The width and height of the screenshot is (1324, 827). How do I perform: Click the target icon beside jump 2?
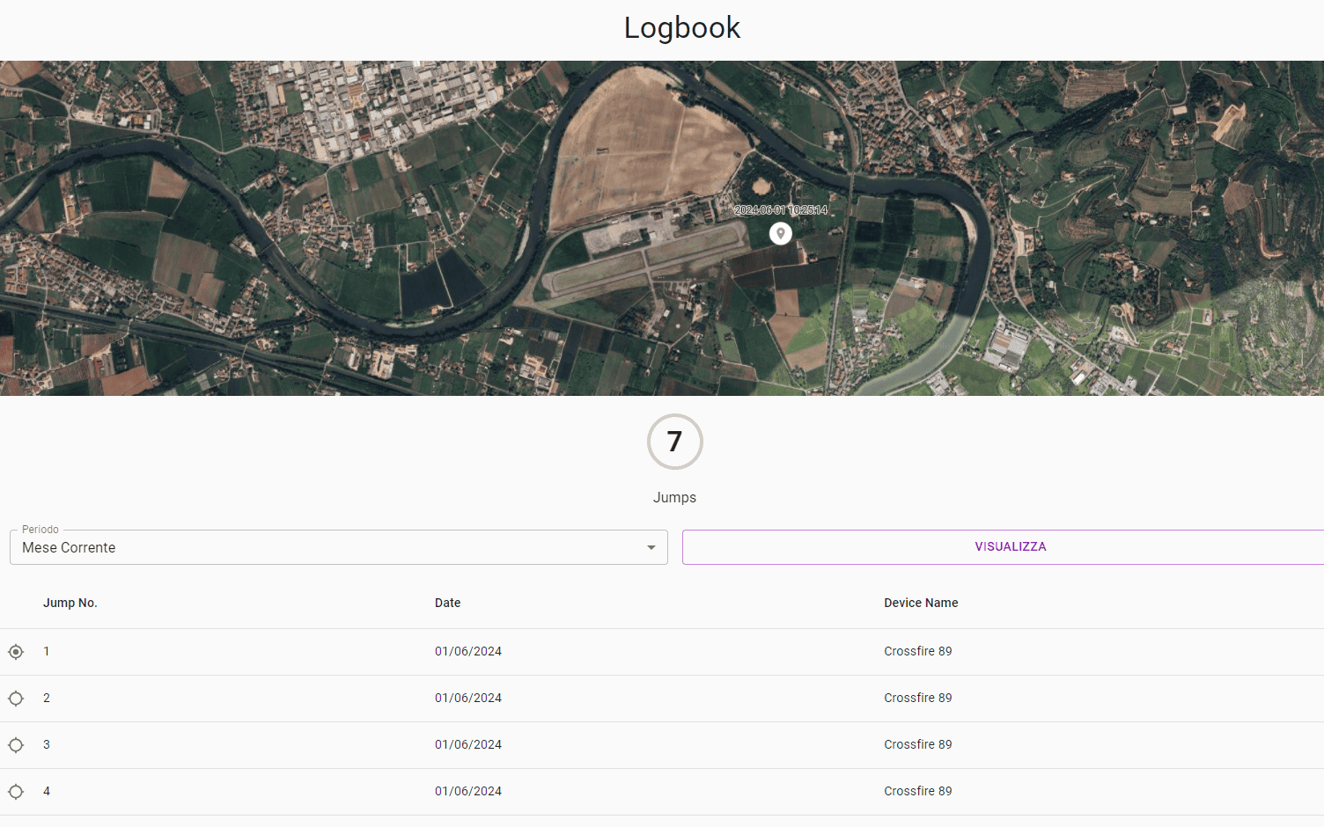(x=16, y=699)
